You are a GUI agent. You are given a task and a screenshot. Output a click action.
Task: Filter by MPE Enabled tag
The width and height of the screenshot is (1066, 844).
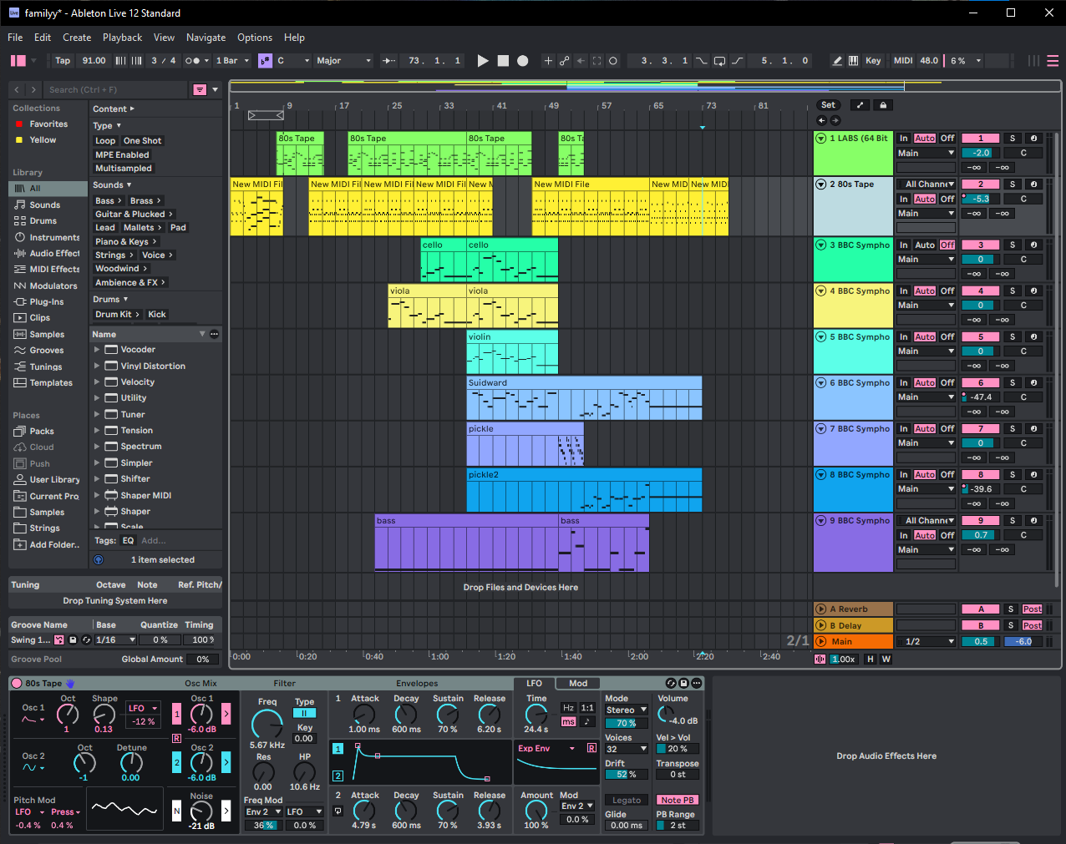click(122, 154)
